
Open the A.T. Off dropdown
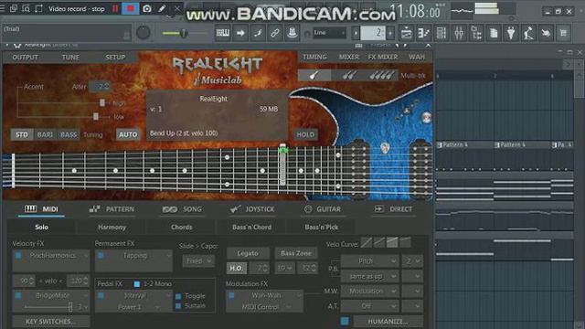pos(369,306)
